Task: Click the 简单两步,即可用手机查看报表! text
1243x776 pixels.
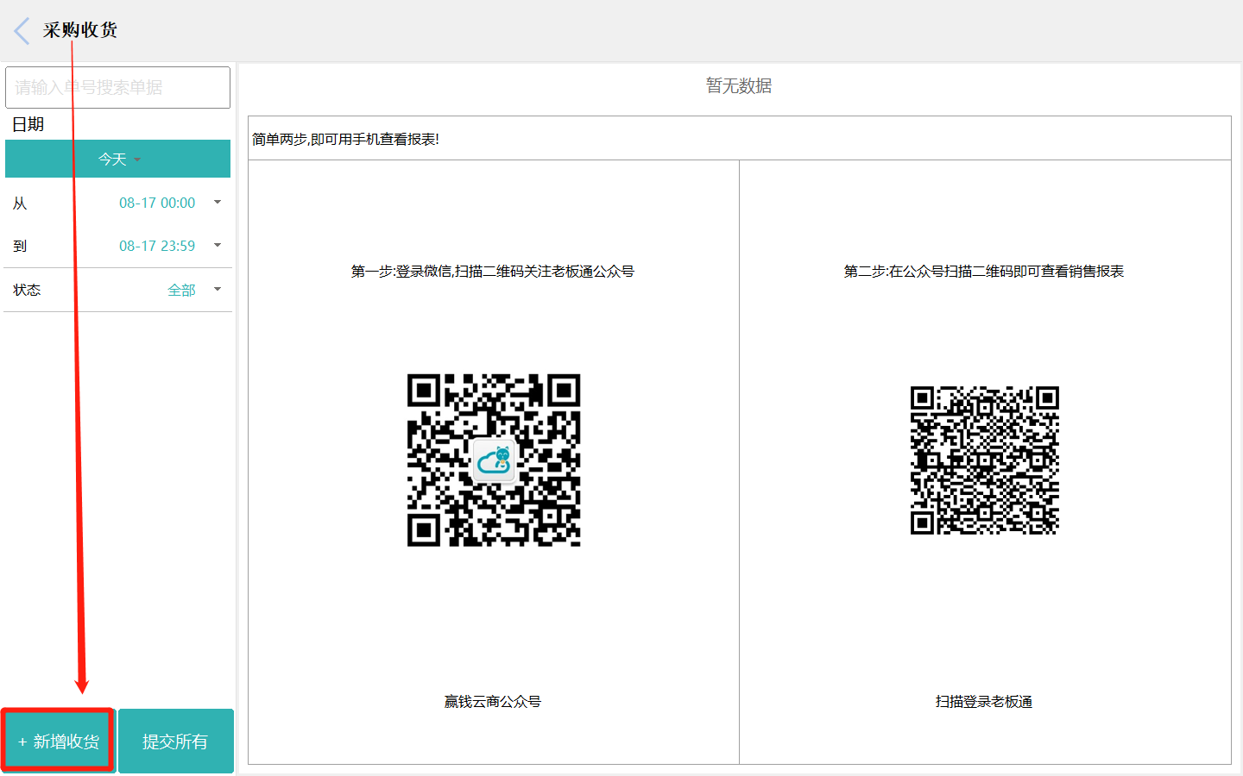Action: coord(346,139)
